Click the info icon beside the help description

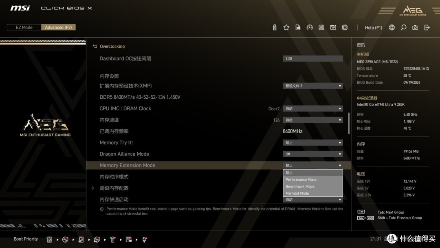[101, 209]
